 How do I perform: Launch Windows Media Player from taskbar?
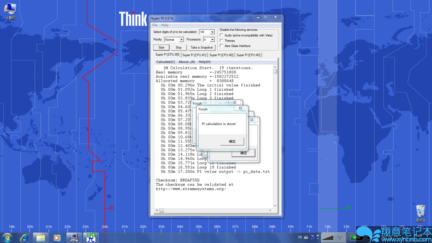click(57, 238)
